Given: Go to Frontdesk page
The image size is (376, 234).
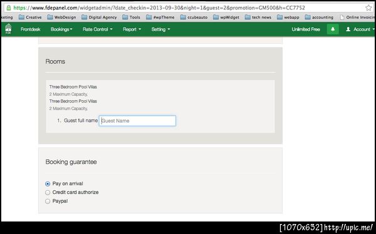Looking at the screenshot, I should tap(31, 29).
